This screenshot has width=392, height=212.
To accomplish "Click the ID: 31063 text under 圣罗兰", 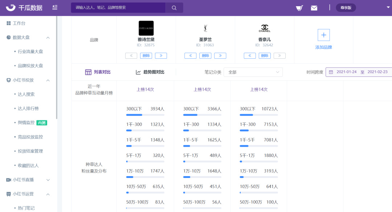I will tap(205, 45).
